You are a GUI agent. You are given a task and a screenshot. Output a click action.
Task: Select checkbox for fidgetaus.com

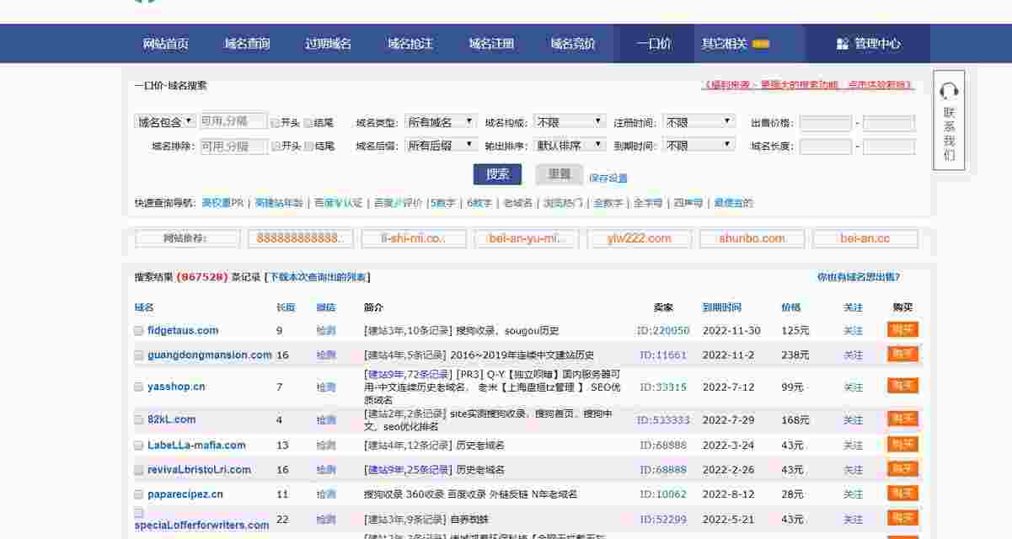click(139, 331)
